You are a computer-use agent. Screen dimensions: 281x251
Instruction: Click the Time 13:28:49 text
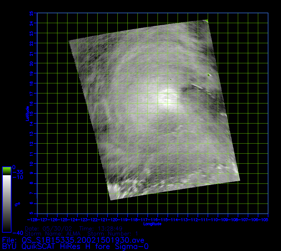(x=101, y=229)
